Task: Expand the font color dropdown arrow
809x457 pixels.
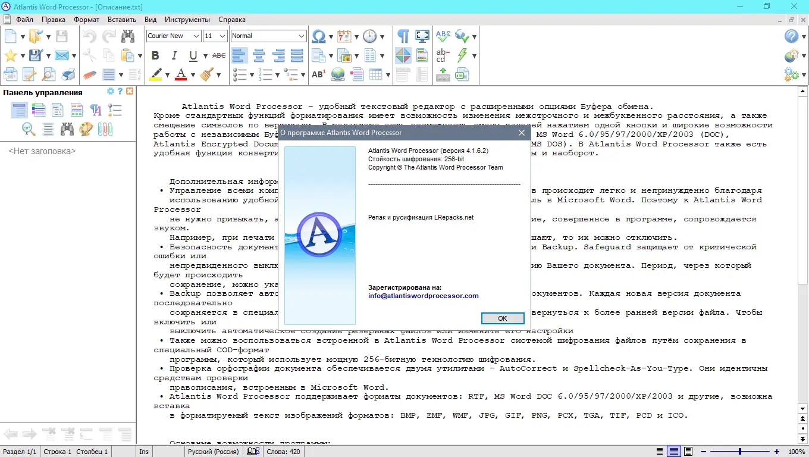Action: 193,75
